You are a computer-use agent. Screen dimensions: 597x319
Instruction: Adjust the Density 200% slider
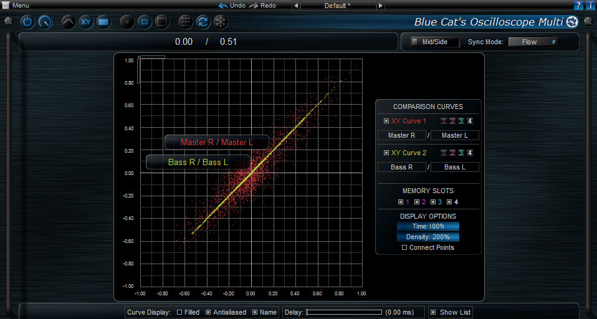point(428,237)
